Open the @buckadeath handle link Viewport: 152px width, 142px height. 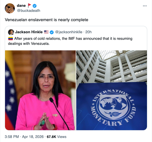29,11
